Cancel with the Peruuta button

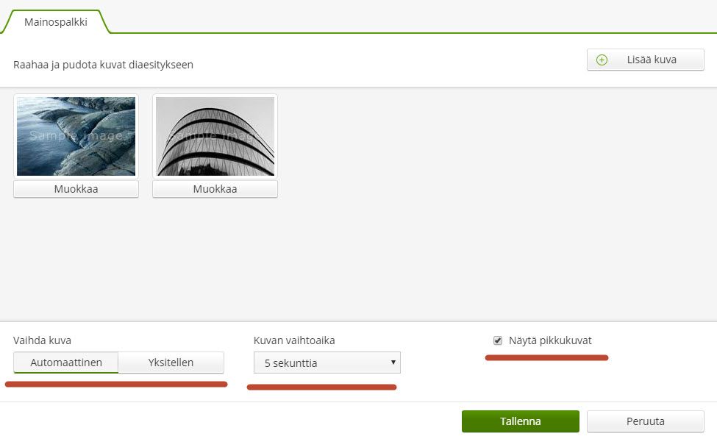(645, 421)
